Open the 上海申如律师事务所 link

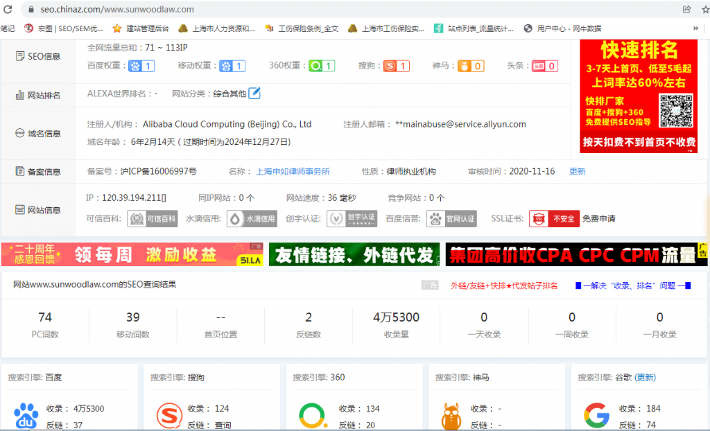pyautogui.click(x=293, y=172)
